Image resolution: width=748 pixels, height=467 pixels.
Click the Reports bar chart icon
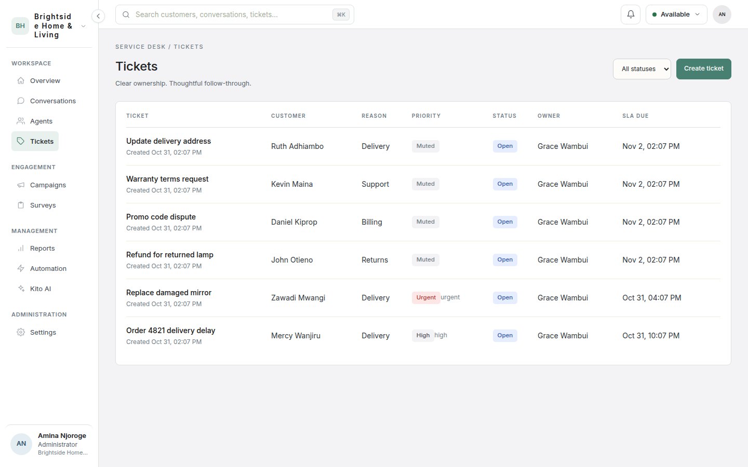pos(21,248)
